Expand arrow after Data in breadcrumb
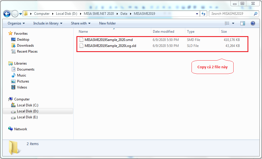The width and height of the screenshot is (262, 159). [x=130, y=14]
